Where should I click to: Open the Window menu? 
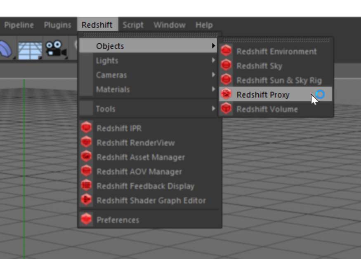tap(170, 25)
